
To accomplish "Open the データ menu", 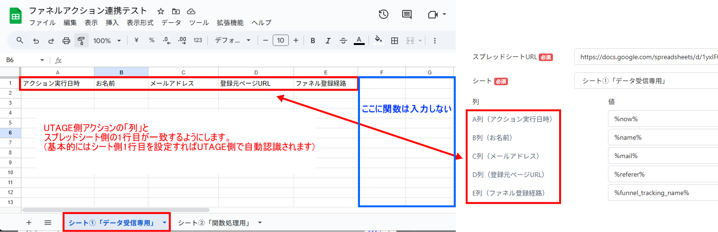I will (171, 23).
